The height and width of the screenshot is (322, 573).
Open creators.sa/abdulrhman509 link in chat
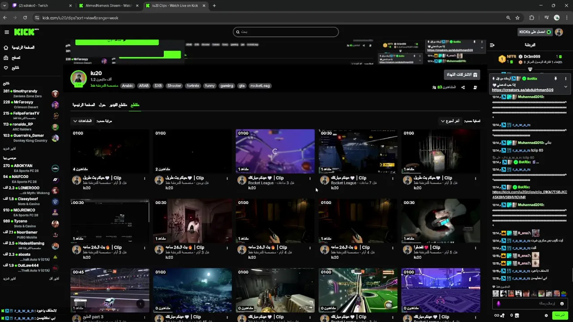(522, 90)
